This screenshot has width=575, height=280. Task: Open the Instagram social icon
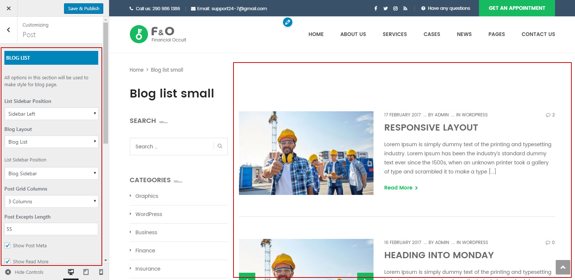395,8
